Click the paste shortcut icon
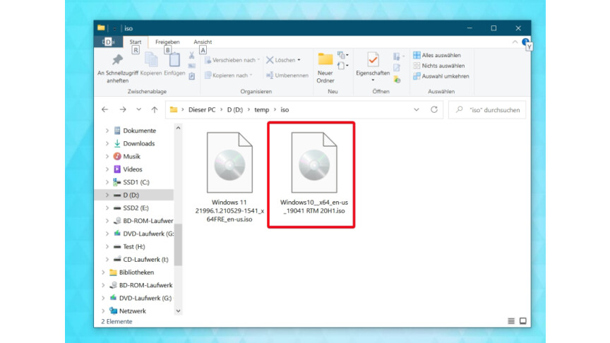The image size is (610, 343). pyautogui.click(x=192, y=76)
